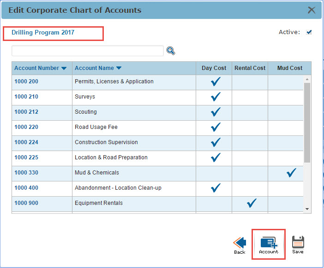
Task: Uncheck Day Cost for Surveys
Action: (216, 97)
